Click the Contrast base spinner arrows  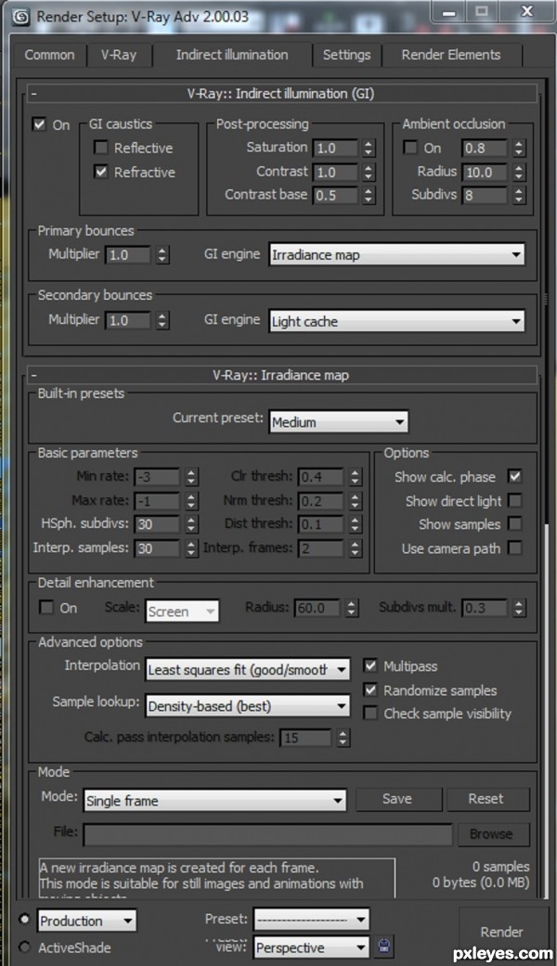pyautogui.click(x=369, y=195)
